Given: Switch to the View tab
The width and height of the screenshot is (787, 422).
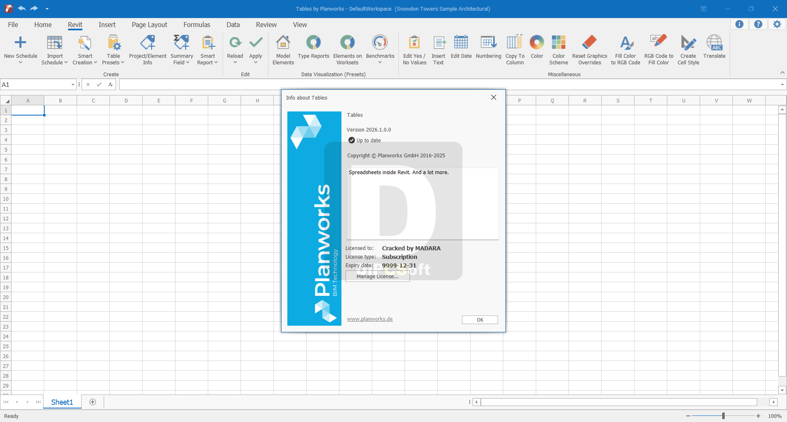Looking at the screenshot, I should pos(300,25).
